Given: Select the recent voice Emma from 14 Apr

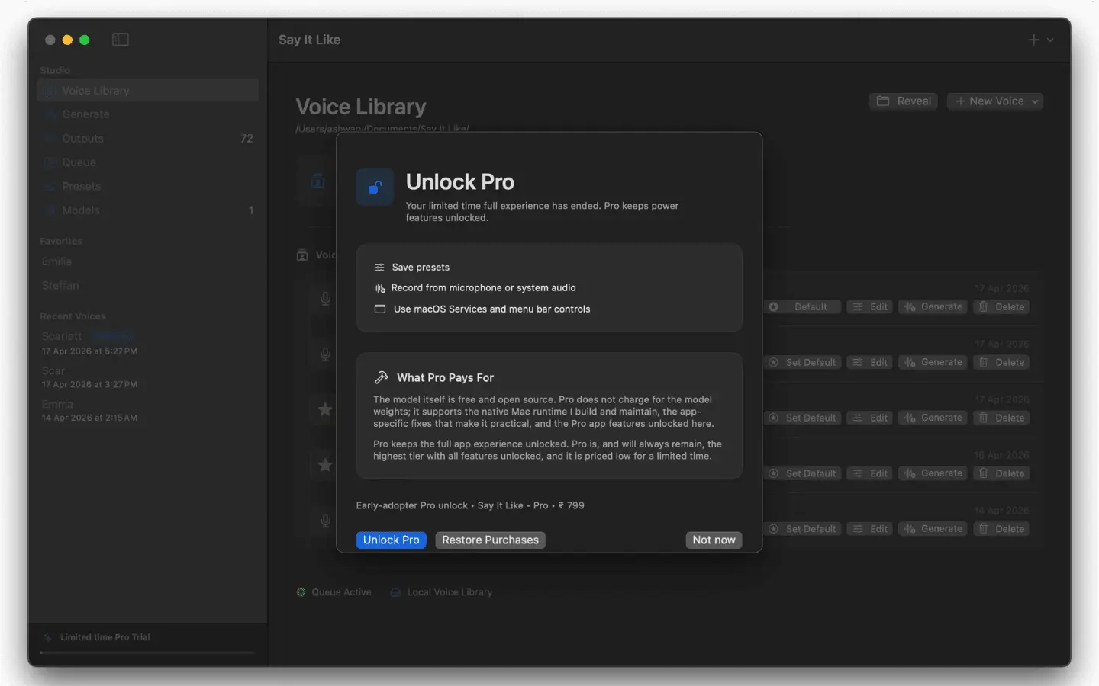Looking at the screenshot, I should (x=89, y=411).
